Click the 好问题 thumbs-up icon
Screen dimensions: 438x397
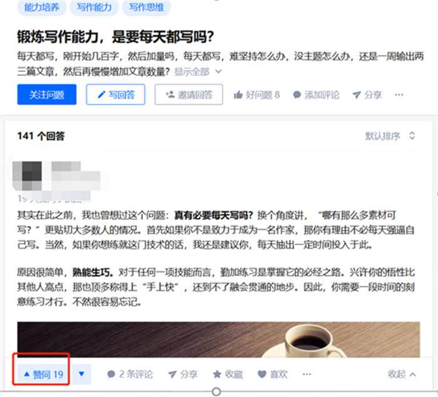click(238, 95)
